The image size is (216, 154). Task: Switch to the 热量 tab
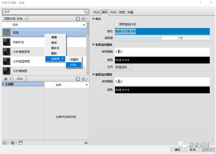click(x=130, y=12)
